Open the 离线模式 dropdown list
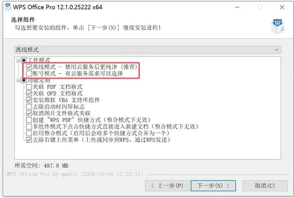Image resolution: width=294 pixels, height=198 pixels. pyautogui.click(x=147, y=50)
